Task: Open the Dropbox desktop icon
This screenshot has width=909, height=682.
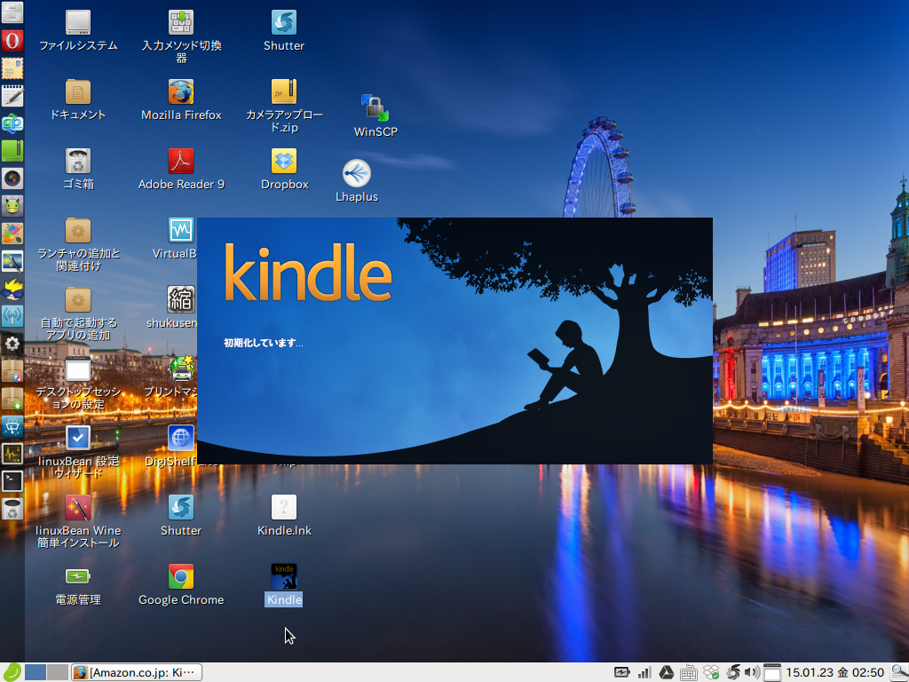Action: pos(284,162)
